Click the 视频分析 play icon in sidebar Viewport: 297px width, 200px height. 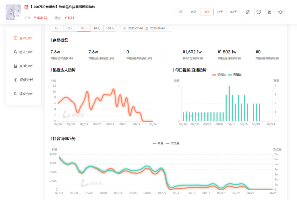pos(15,80)
